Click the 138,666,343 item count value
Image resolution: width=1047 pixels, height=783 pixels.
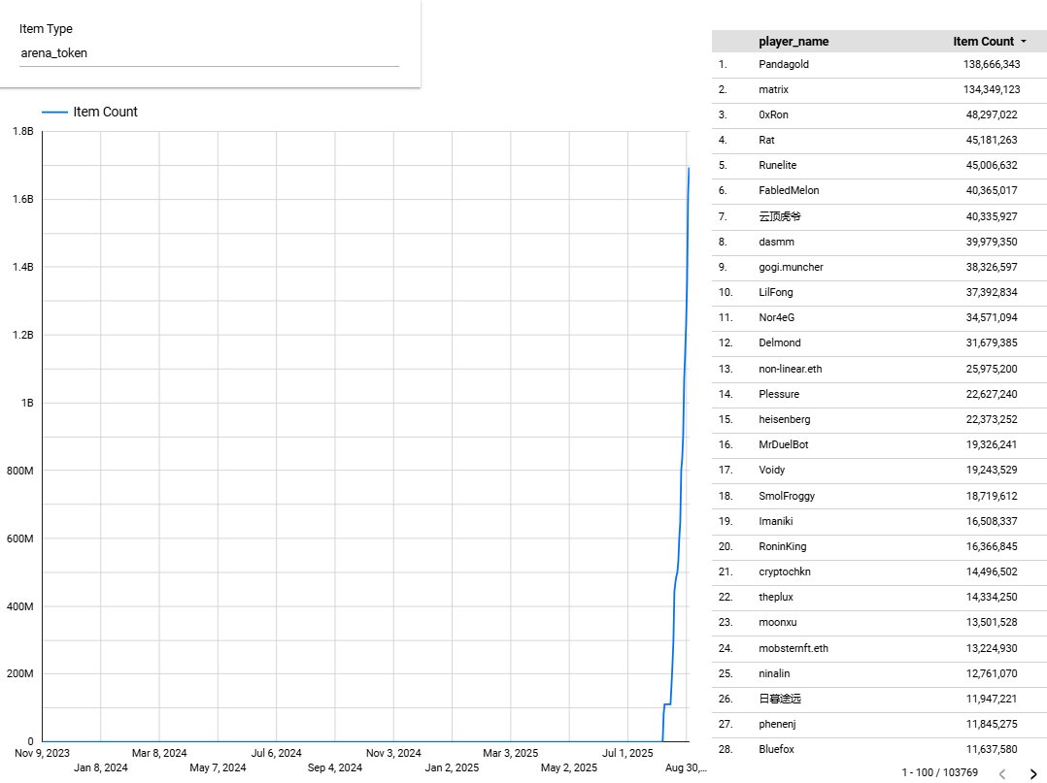992,65
